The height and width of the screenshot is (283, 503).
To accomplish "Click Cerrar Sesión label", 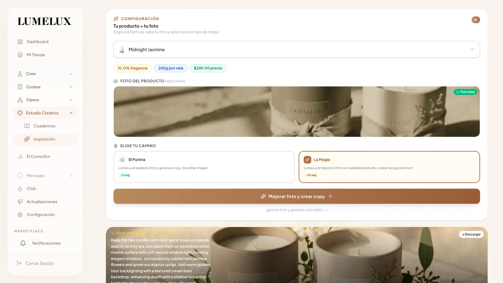I will [40, 264].
